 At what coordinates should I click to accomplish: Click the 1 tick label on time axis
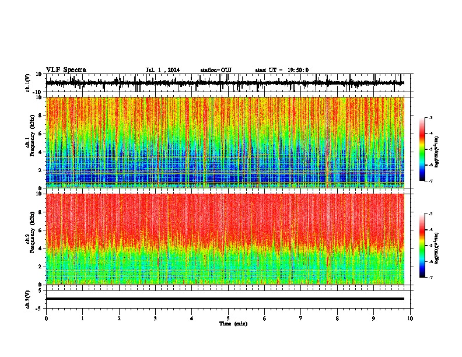pyautogui.click(x=82, y=318)
